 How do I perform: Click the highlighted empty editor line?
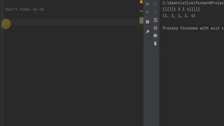(71, 22)
